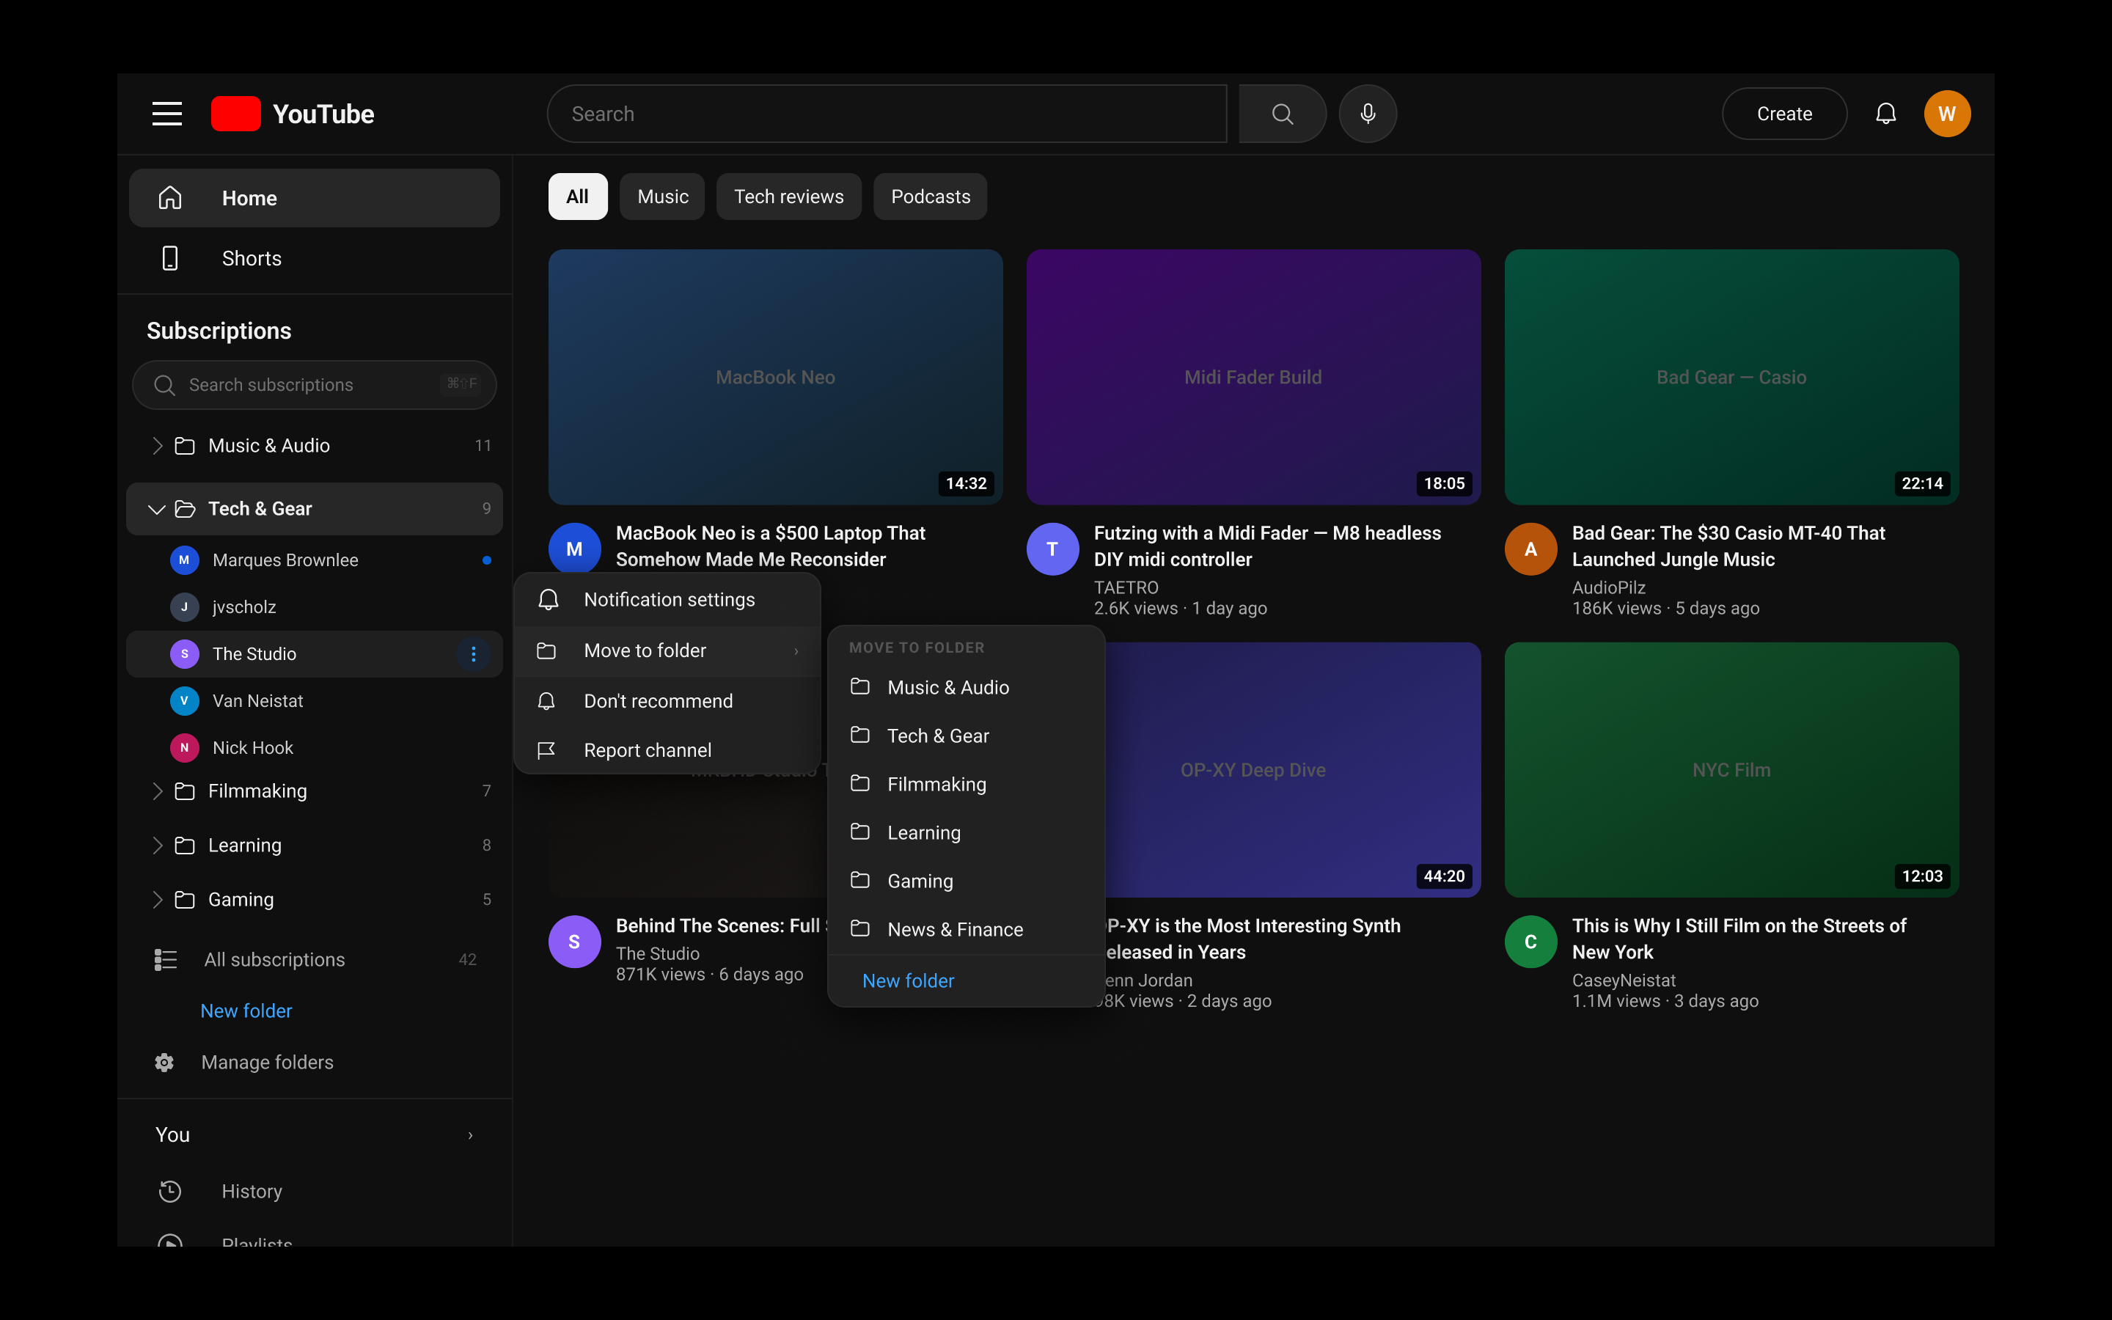Viewport: 2112px width, 1320px height.
Task: Click folder icon beside News & Finance in submenu
Action: pyautogui.click(x=859, y=929)
